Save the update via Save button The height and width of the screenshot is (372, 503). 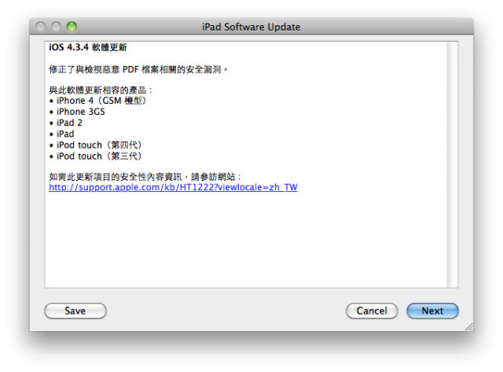point(75,311)
